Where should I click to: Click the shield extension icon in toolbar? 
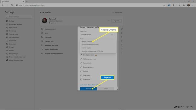point(173,5)
